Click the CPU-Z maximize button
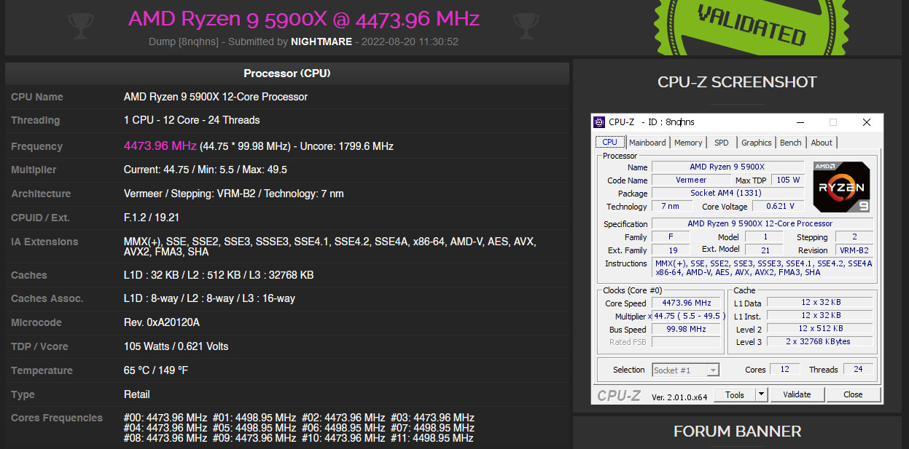Screen dimensions: 909x449 (833, 122)
